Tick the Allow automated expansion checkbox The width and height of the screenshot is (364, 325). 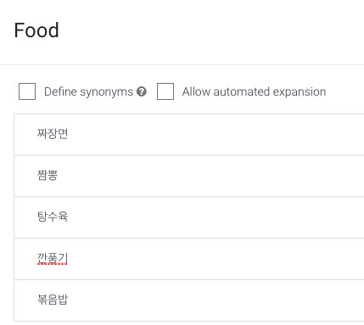tap(165, 91)
